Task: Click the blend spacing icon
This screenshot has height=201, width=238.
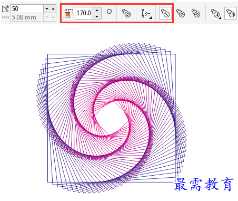Action: tap(5, 17)
